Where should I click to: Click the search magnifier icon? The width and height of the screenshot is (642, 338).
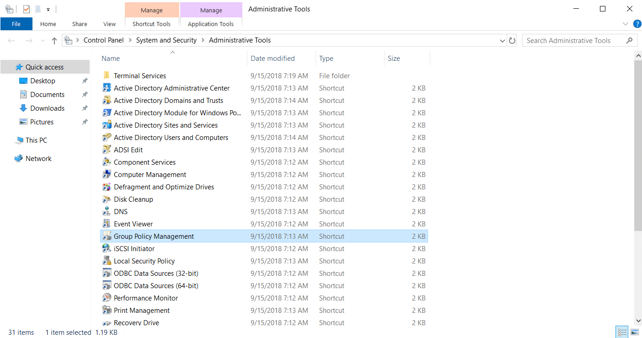(630, 40)
